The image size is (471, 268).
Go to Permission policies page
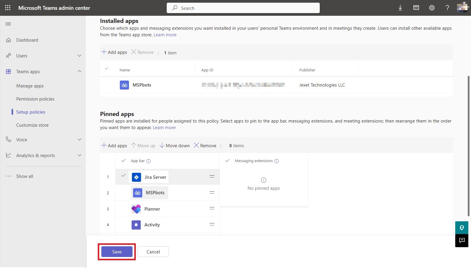click(35, 99)
